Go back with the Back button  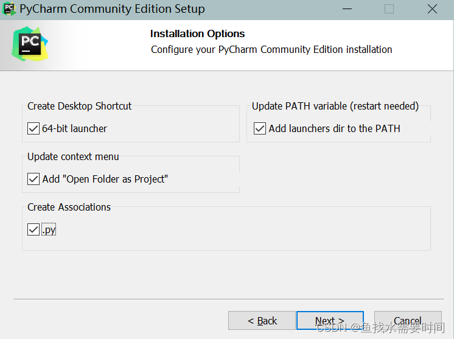click(x=262, y=321)
